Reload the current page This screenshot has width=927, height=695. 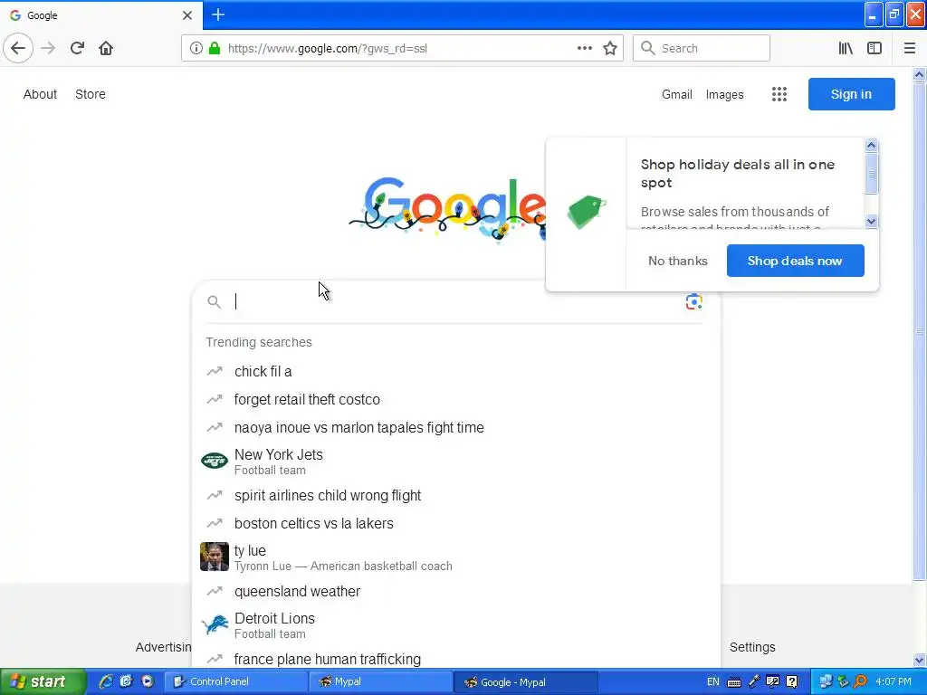click(x=77, y=49)
